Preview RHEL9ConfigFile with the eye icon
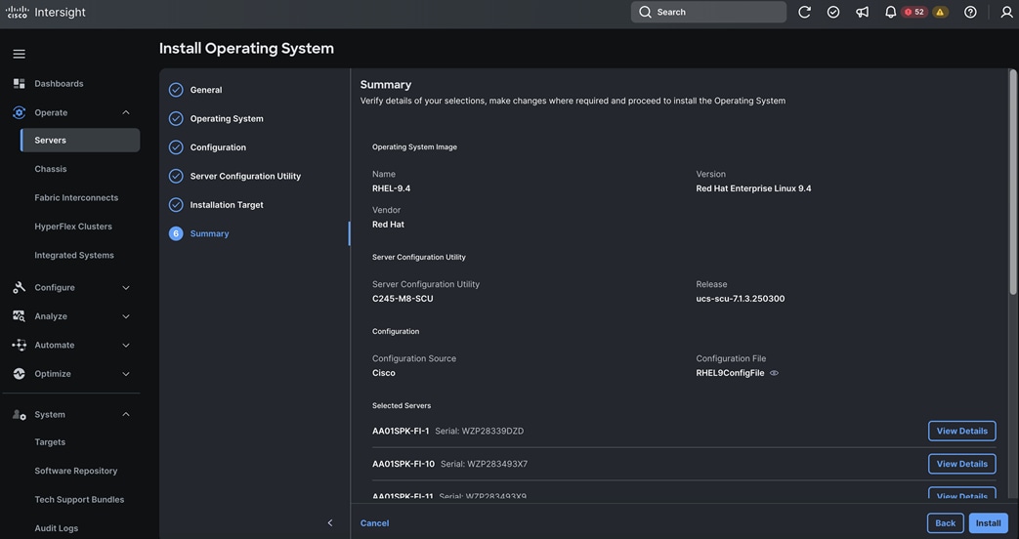Image resolution: width=1019 pixels, height=539 pixels. [774, 373]
